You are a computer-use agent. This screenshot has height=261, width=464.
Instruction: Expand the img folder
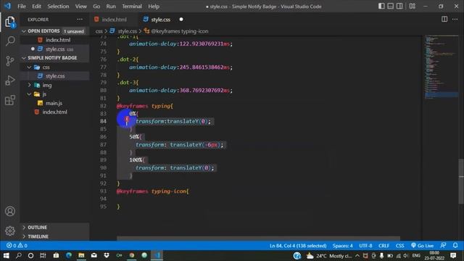[54, 86]
